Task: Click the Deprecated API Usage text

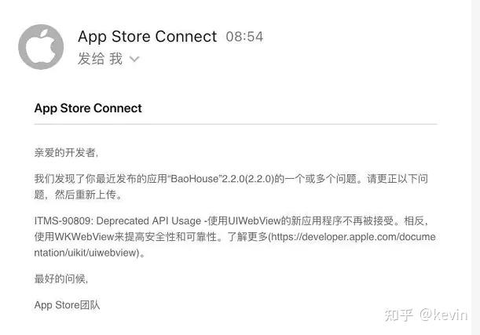Action: click(x=148, y=221)
